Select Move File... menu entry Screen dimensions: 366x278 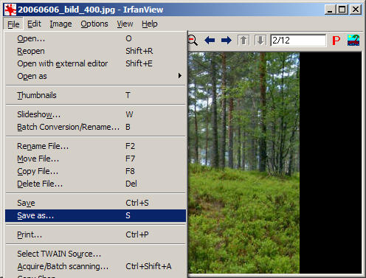95,159
